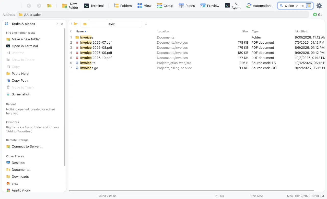Open the View options
327x199 pixels.
pyautogui.click(x=144, y=6)
